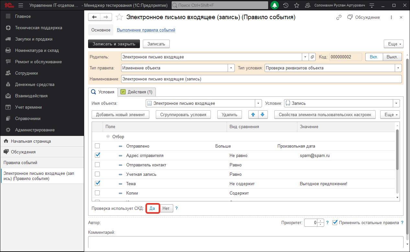Viewport: 410px width, 252px height.
Task: Open recent history via clock icon
Action: point(285,5)
